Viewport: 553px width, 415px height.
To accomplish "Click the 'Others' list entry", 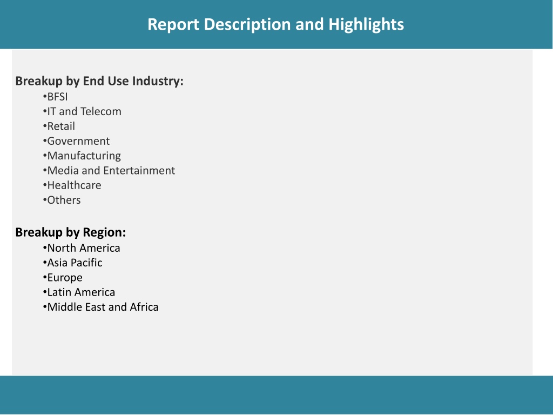I will (x=62, y=200).
